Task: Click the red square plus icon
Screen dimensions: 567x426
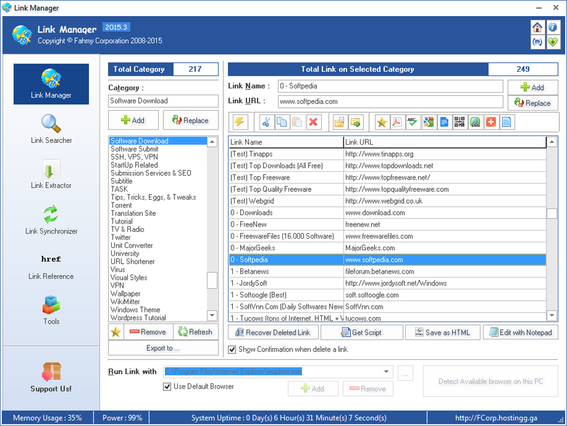Action: coord(491,122)
